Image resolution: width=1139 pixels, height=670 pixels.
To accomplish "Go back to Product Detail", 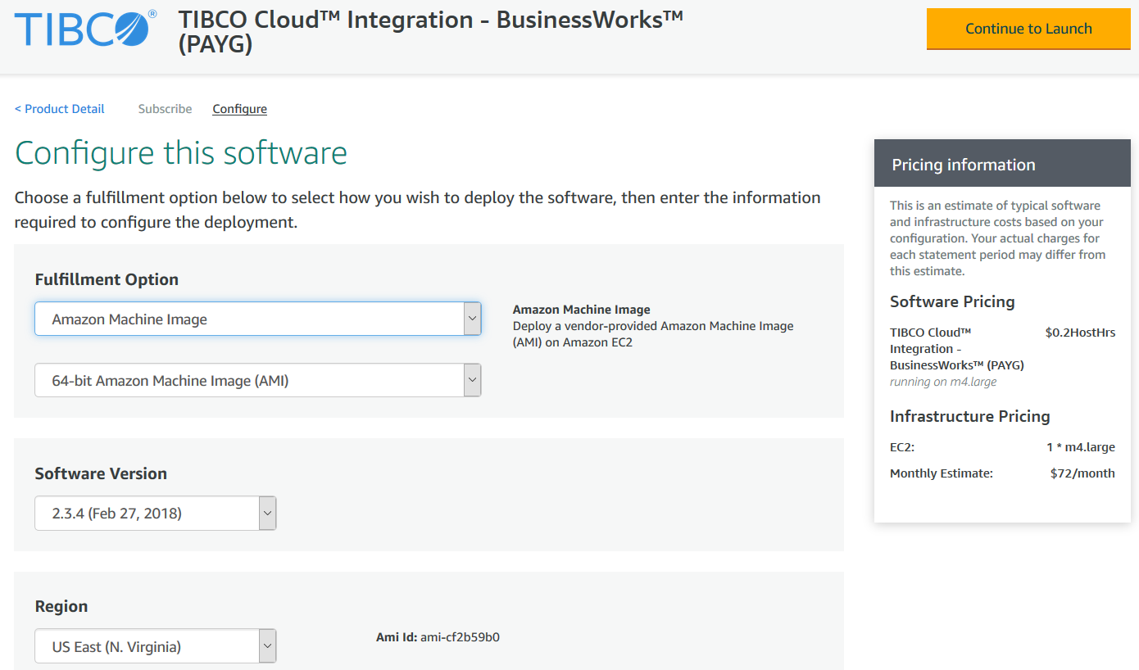I will pos(60,109).
